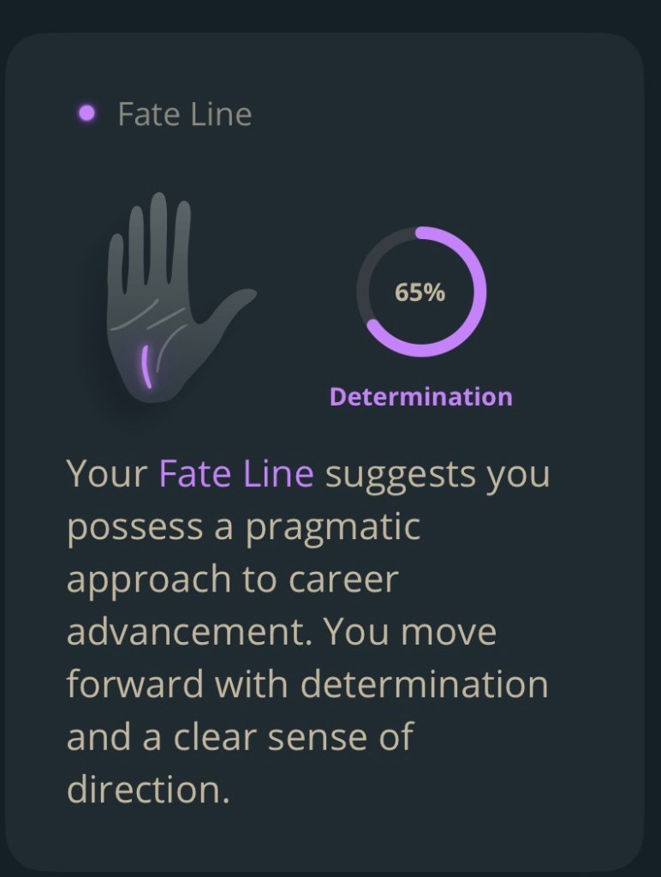This screenshot has width=661, height=877.
Task: Click the purple bullet beside Fate Line heading
Action: tap(86, 113)
